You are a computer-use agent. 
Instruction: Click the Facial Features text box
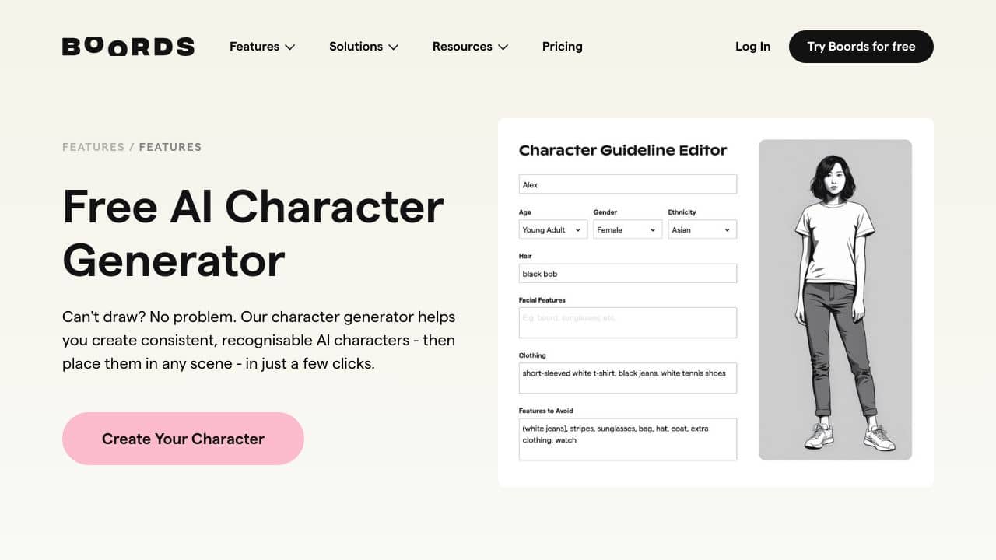(627, 322)
